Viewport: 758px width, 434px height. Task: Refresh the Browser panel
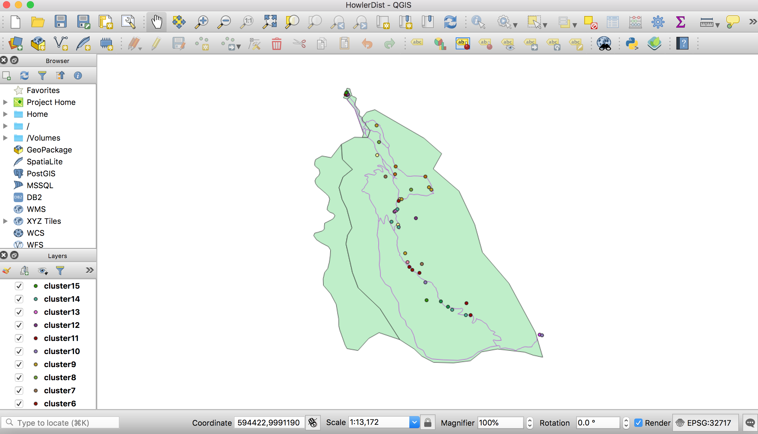coord(24,76)
